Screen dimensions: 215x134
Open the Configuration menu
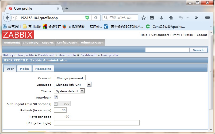[x=67, y=42]
